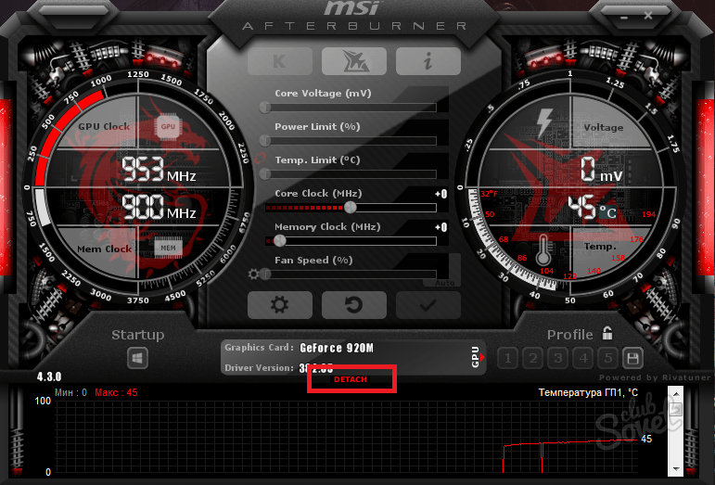Image resolution: width=715 pixels, height=485 pixels.
Task: Open the information i button
Action: click(428, 61)
